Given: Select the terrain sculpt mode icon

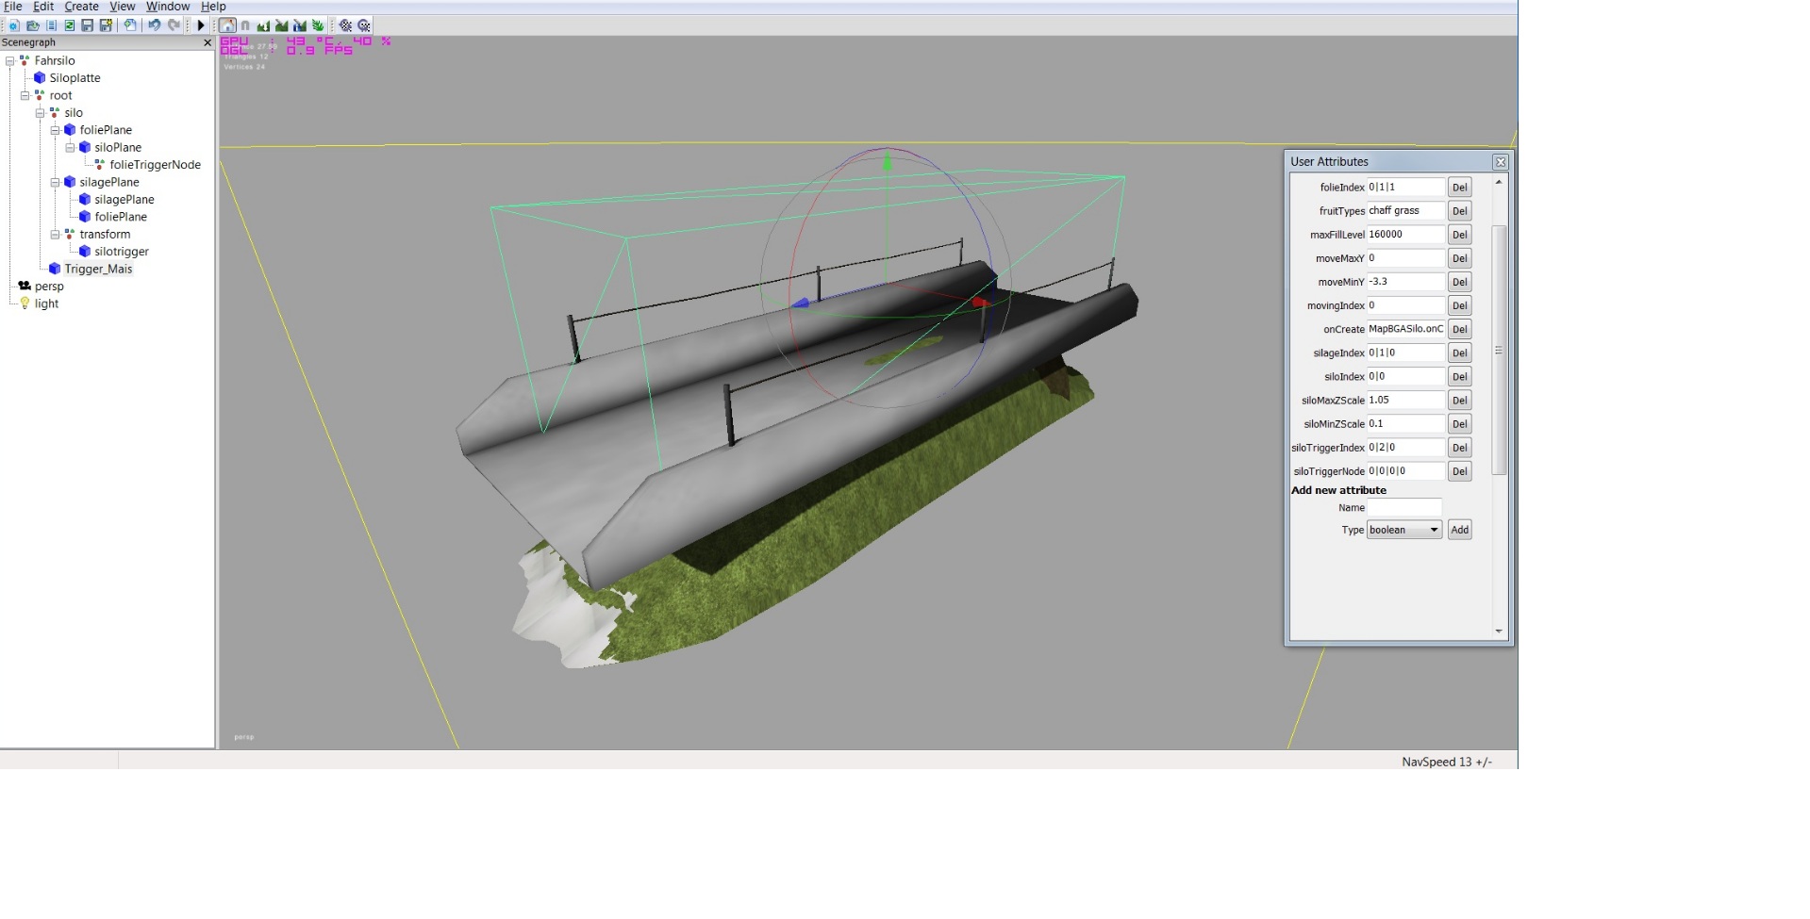Looking at the screenshot, I should 263,25.
